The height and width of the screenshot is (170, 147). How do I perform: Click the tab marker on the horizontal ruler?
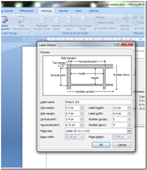pyautogui.click(x=46, y=39)
